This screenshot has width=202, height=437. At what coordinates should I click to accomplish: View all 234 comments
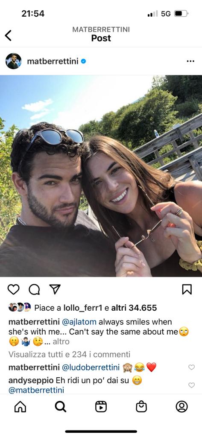click(x=69, y=354)
